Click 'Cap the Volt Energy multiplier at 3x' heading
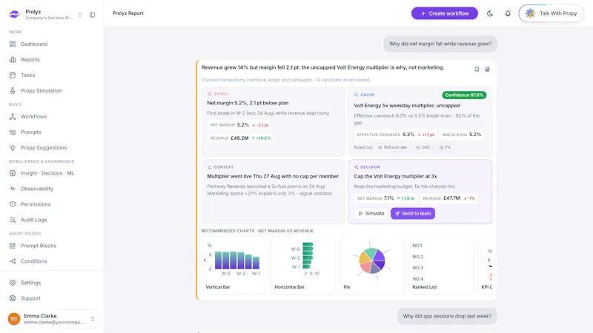The width and height of the screenshot is (593, 333). (x=395, y=176)
